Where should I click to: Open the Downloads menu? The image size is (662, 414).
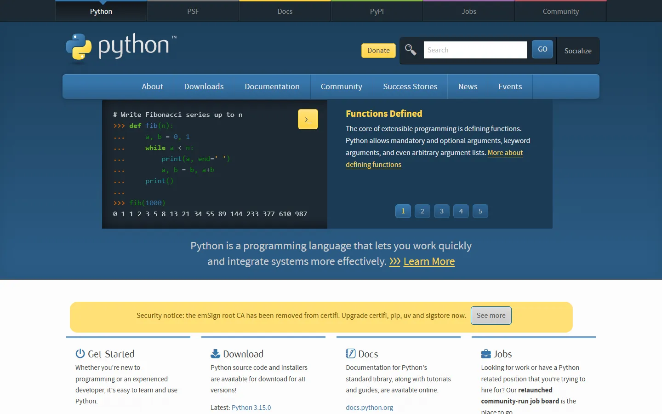[204, 86]
